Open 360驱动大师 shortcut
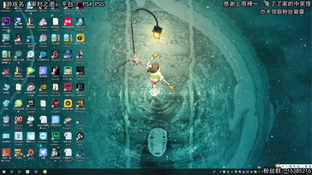Viewport: 312px width, 175px height. pos(55,120)
